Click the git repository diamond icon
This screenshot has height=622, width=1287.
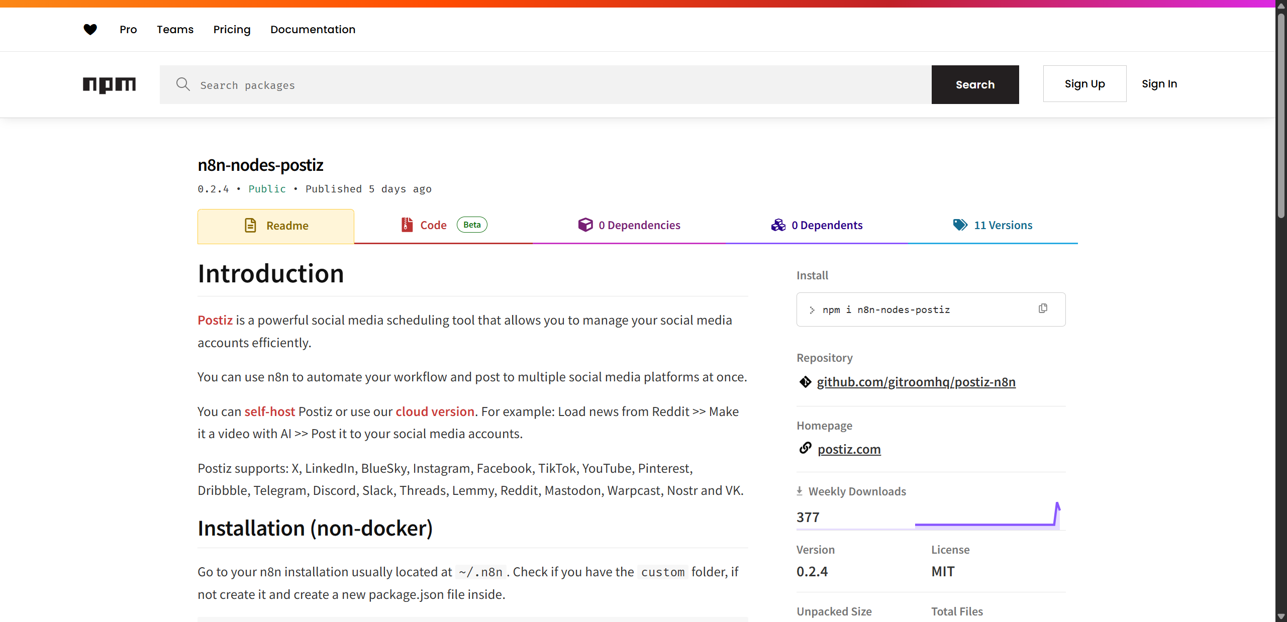coord(805,382)
